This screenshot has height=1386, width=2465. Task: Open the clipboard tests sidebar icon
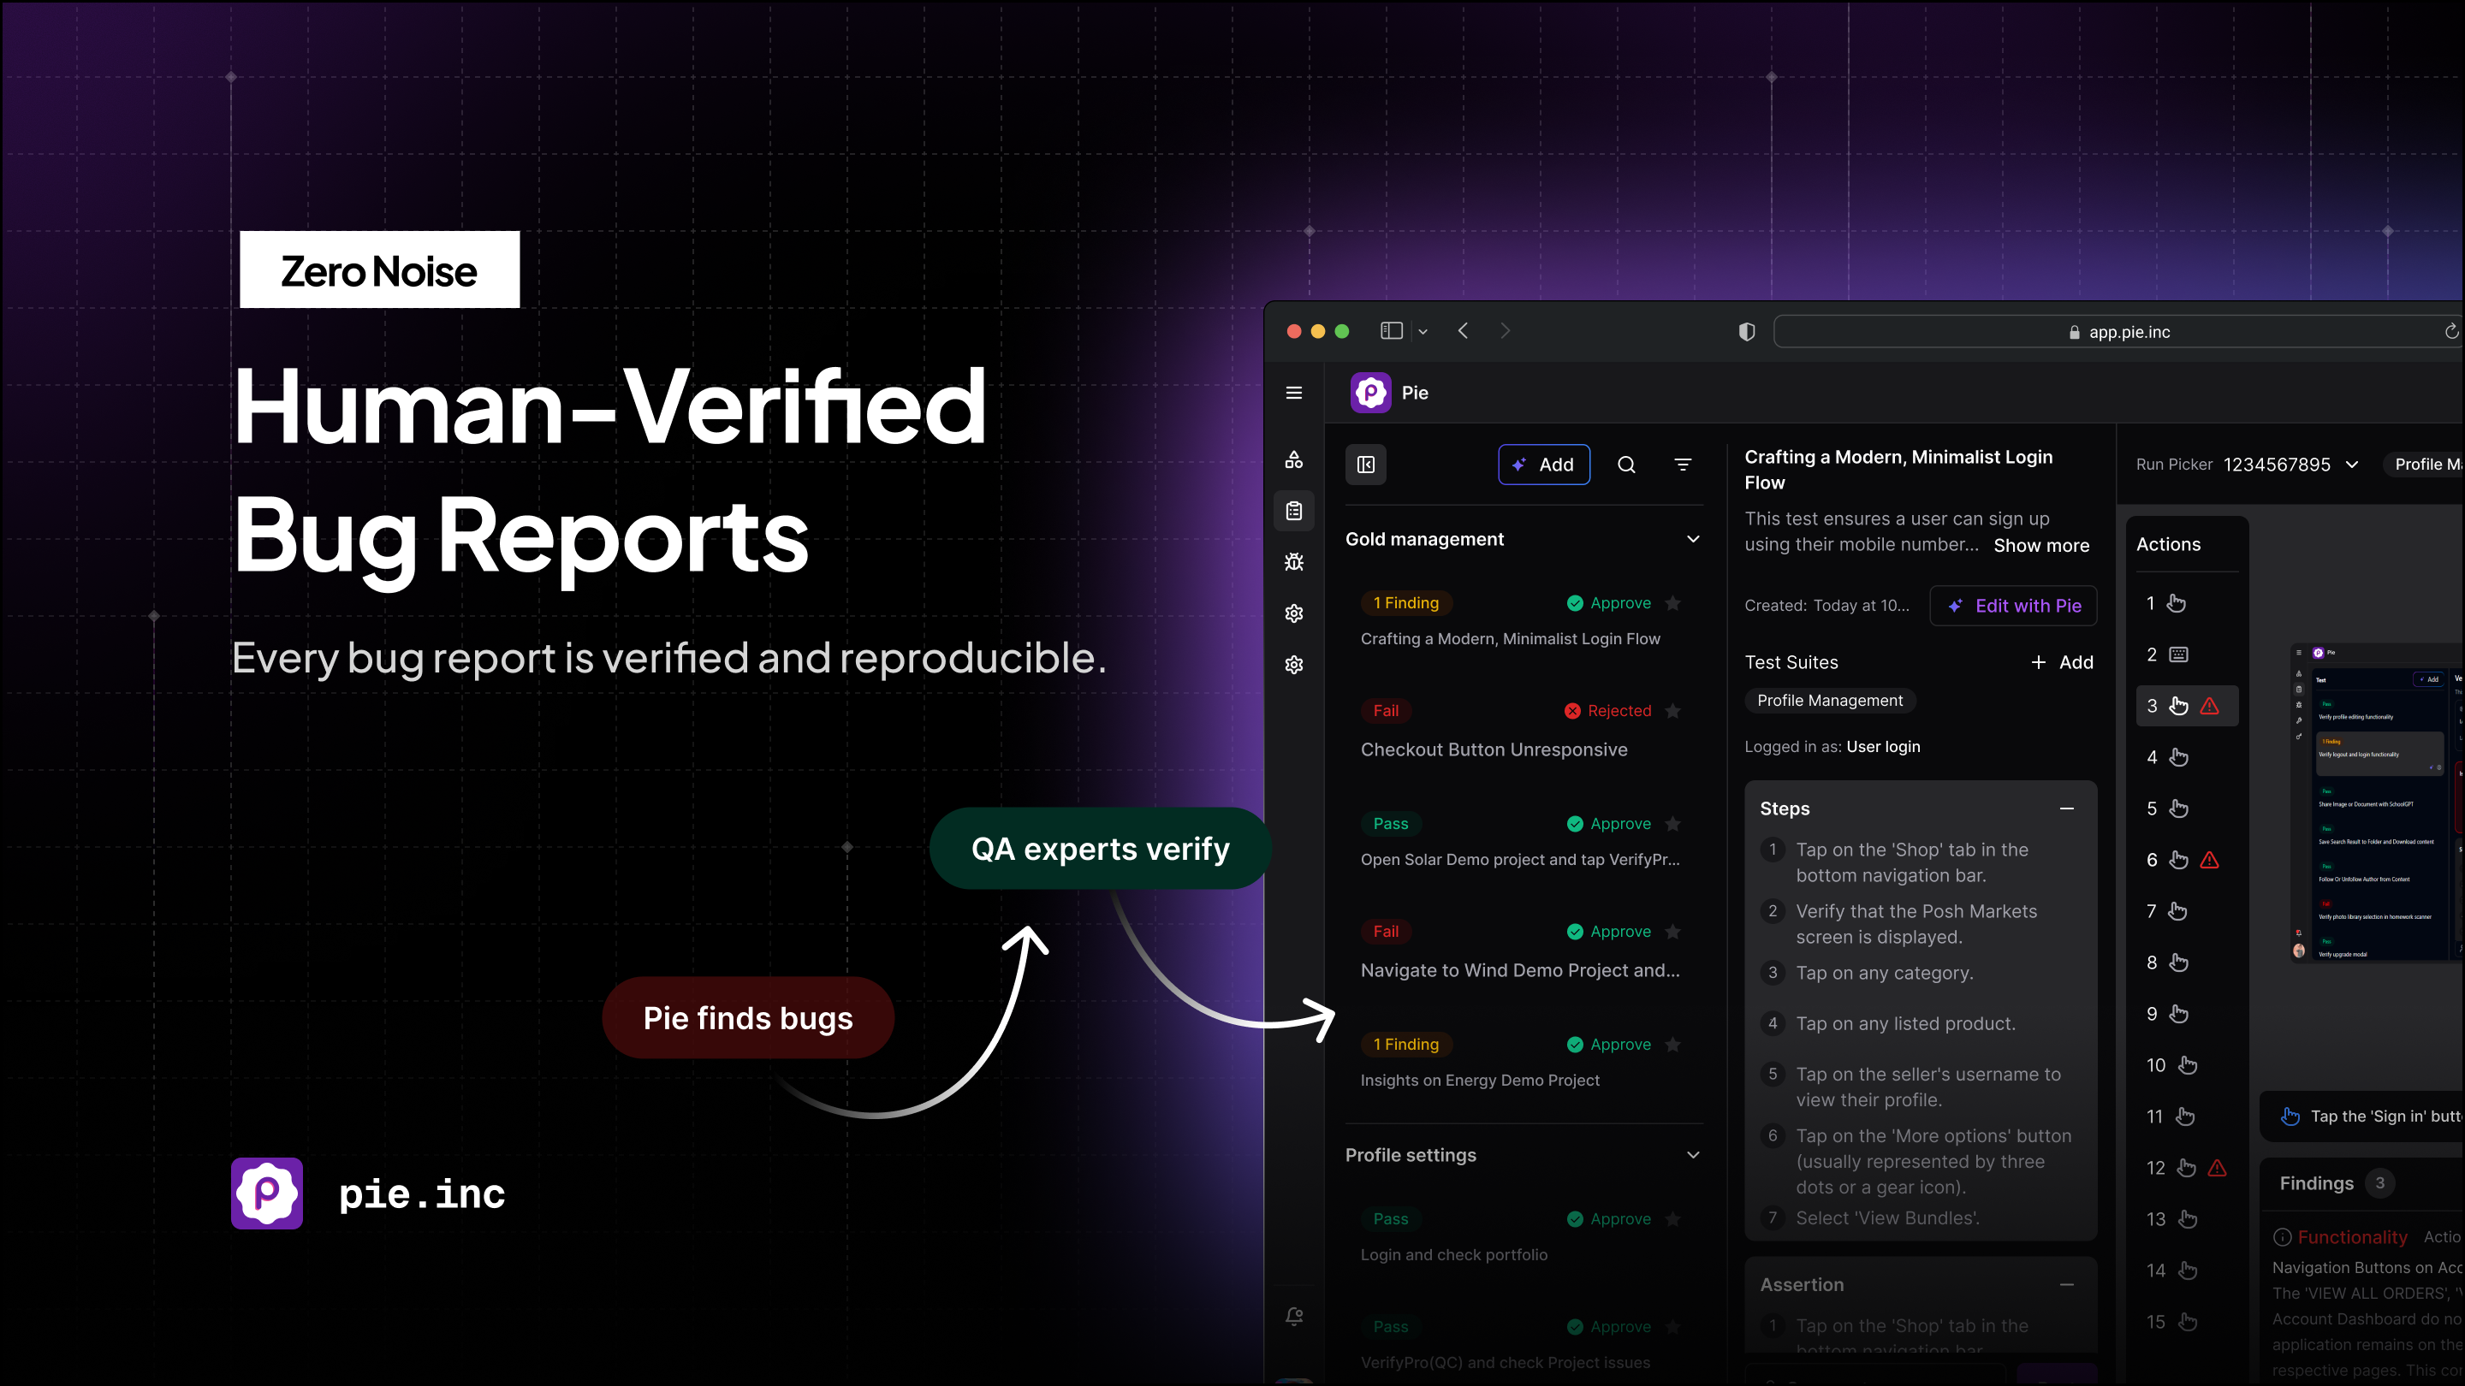1294,511
